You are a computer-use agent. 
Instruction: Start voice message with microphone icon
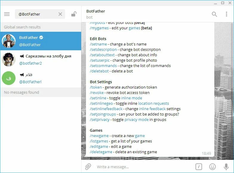(x=226, y=166)
